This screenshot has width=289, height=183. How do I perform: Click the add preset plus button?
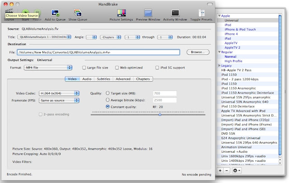click(x=220, y=170)
